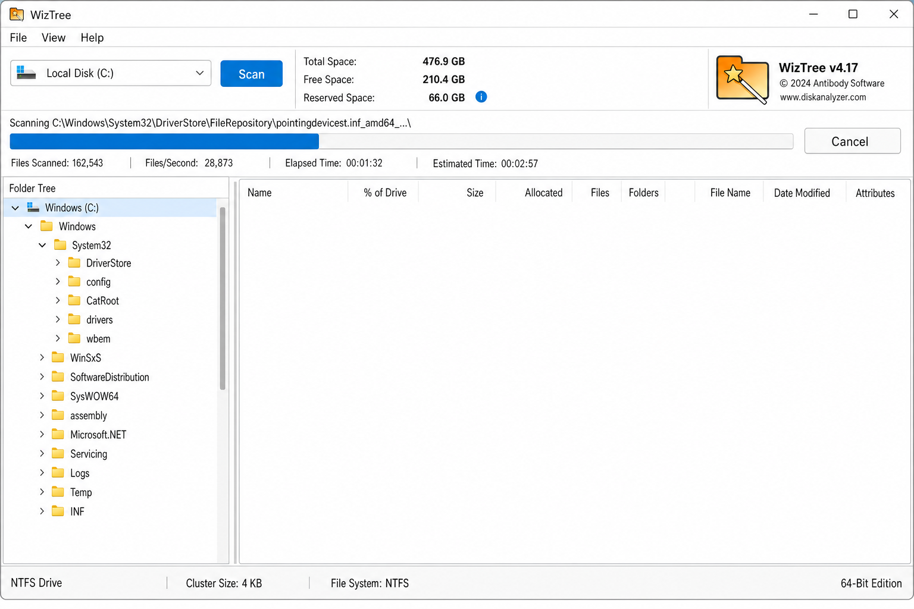
Task: Click the '64-Bit Edition' status text
Action: pyautogui.click(x=871, y=583)
